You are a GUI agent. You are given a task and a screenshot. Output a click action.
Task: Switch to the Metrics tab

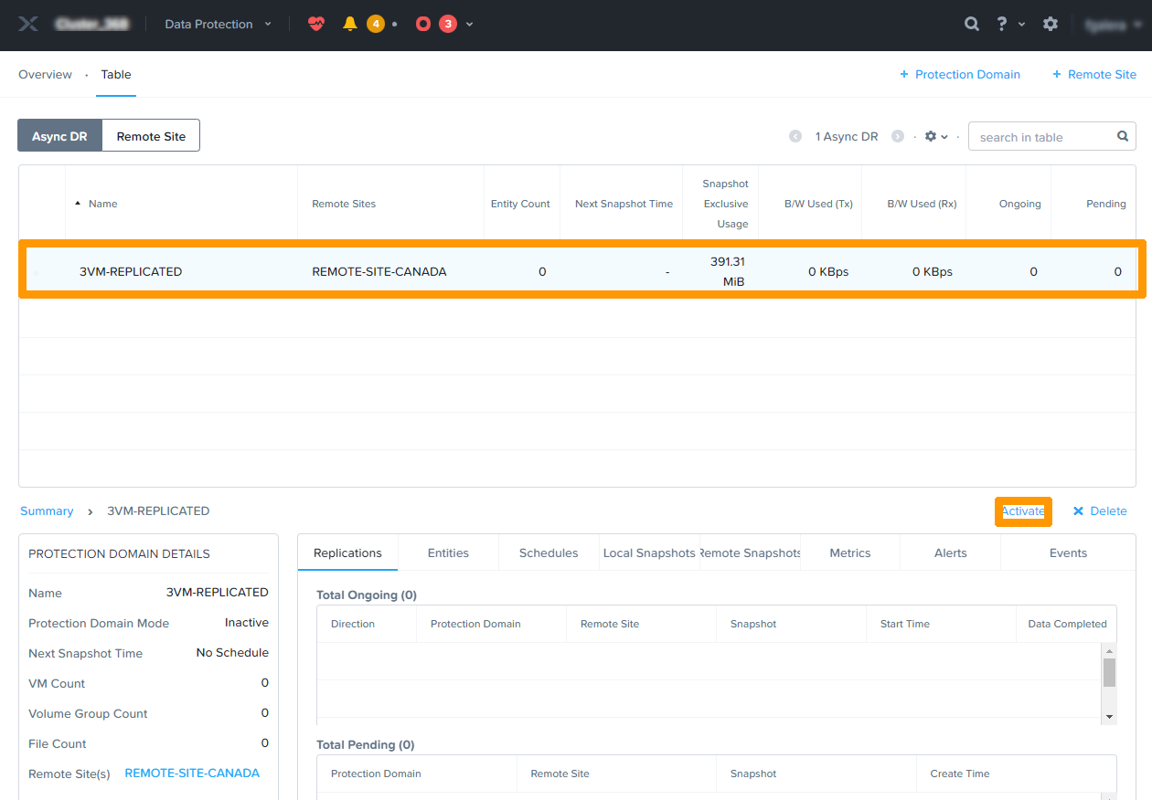[x=849, y=553]
